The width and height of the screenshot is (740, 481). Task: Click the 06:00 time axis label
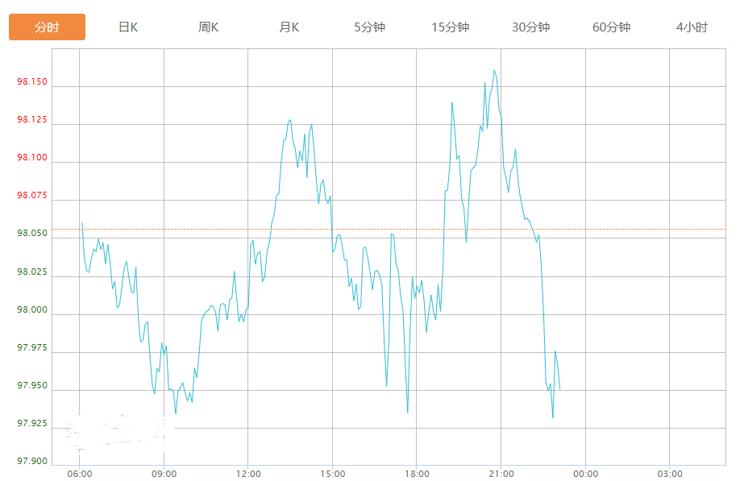pyautogui.click(x=79, y=474)
